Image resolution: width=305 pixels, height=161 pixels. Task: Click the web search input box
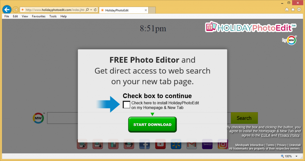tap(139, 118)
